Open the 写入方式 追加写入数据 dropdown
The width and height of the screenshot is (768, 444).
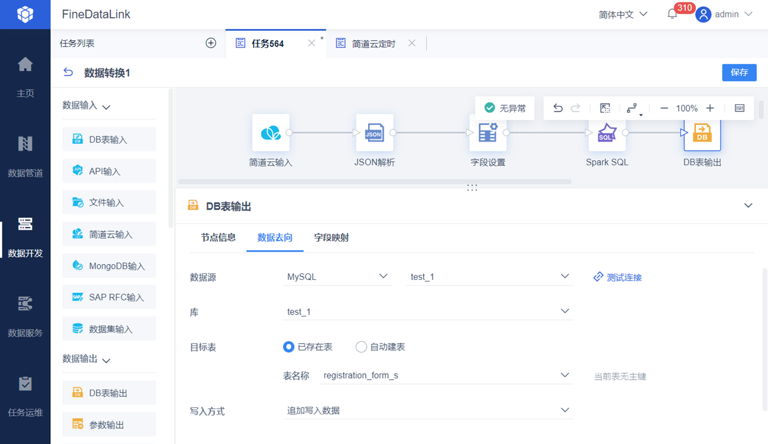[x=428, y=410]
